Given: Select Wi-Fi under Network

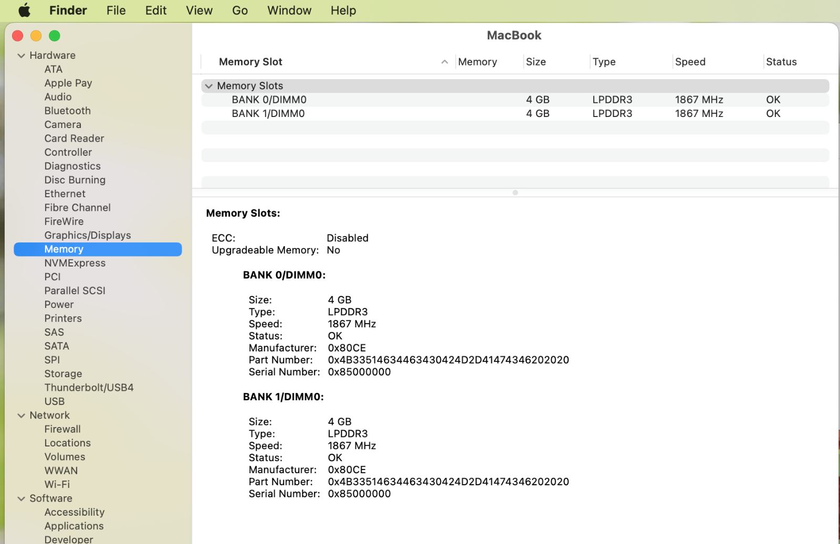Looking at the screenshot, I should tap(57, 485).
